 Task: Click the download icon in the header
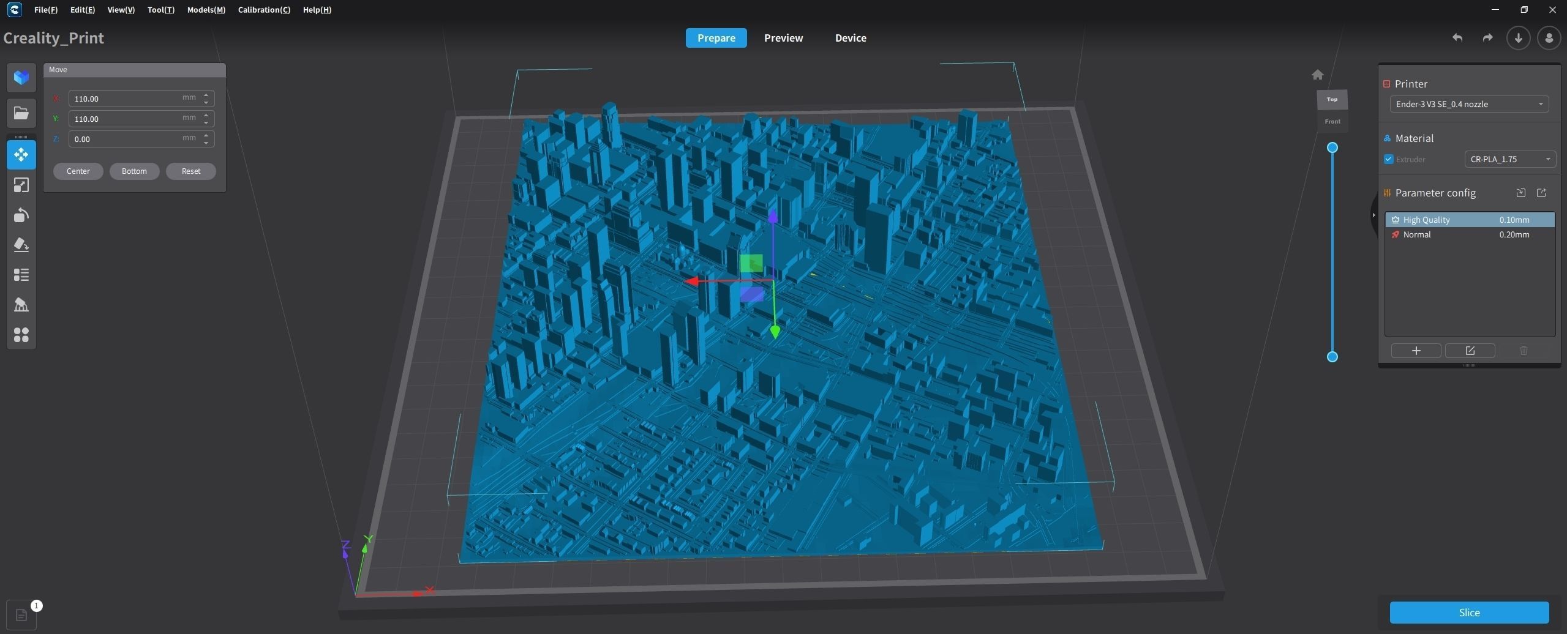(x=1518, y=38)
